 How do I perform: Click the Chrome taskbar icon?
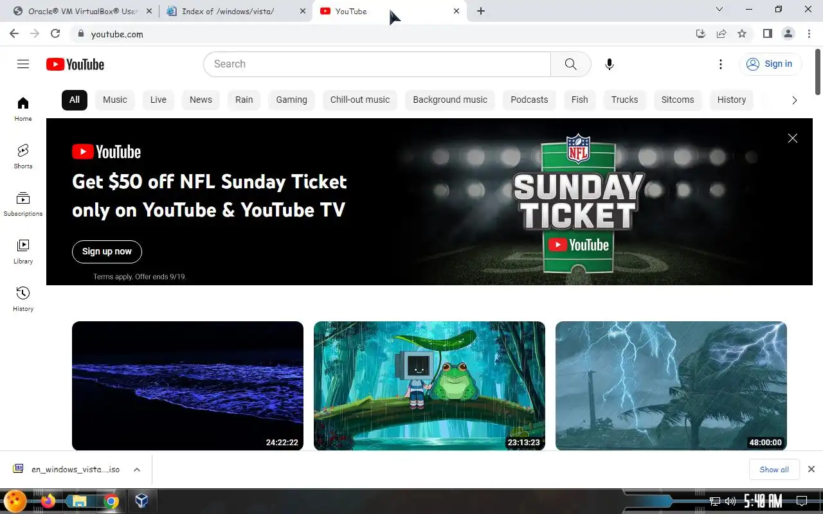(111, 501)
